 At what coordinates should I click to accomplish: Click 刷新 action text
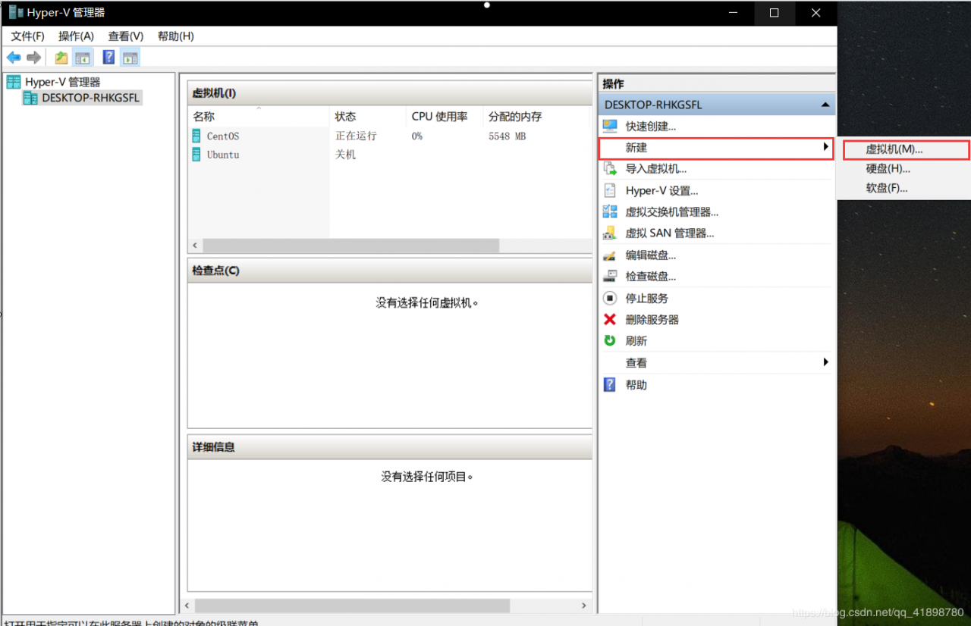pos(636,341)
